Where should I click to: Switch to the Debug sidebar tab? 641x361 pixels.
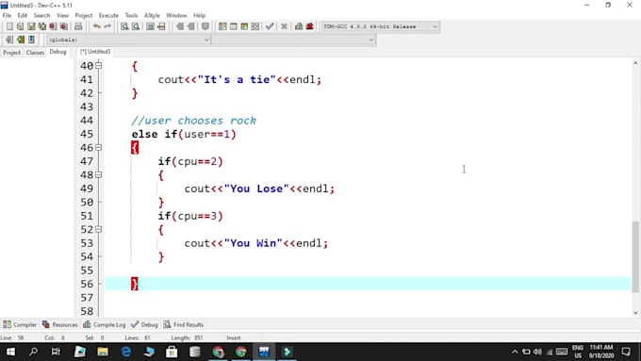(x=58, y=52)
